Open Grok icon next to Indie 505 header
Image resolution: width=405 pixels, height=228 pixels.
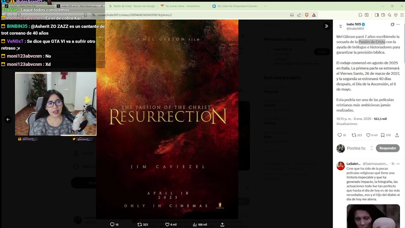[392, 24]
